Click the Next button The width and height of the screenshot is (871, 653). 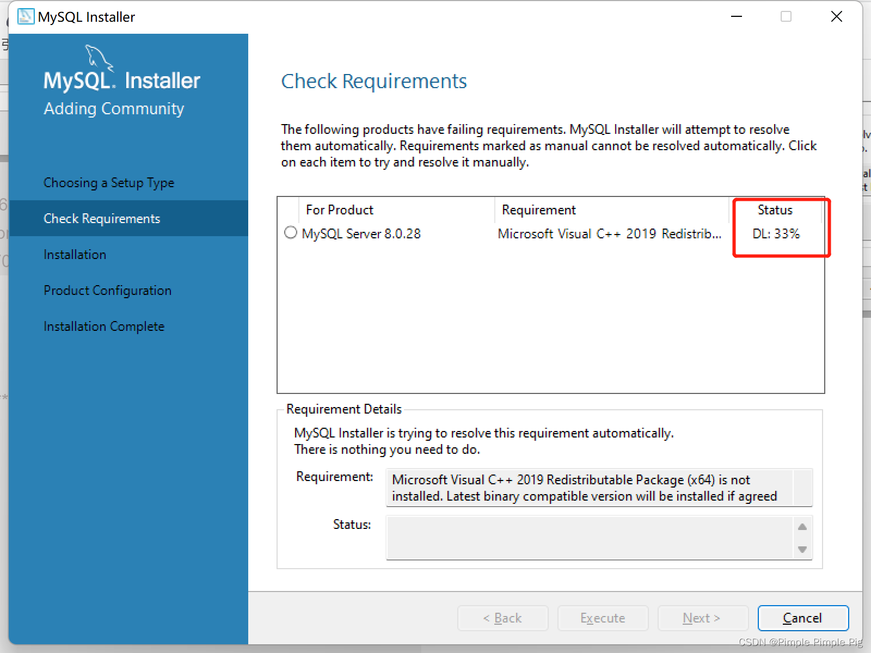(703, 618)
